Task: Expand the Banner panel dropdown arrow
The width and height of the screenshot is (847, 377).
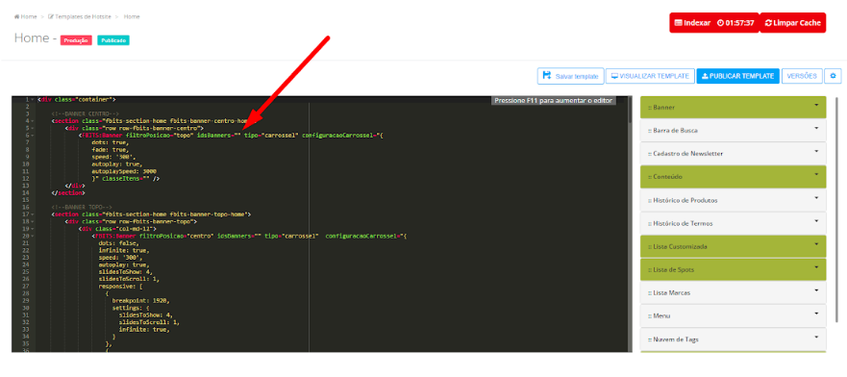Action: coord(816,106)
